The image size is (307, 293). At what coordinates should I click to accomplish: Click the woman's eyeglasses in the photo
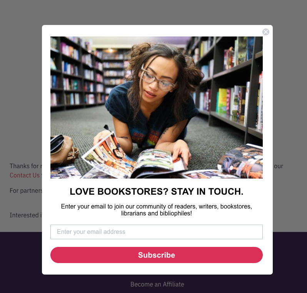(x=158, y=79)
